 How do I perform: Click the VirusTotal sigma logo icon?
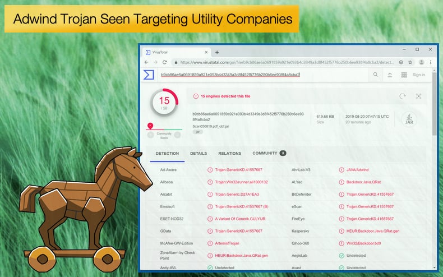tap(149, 75)
